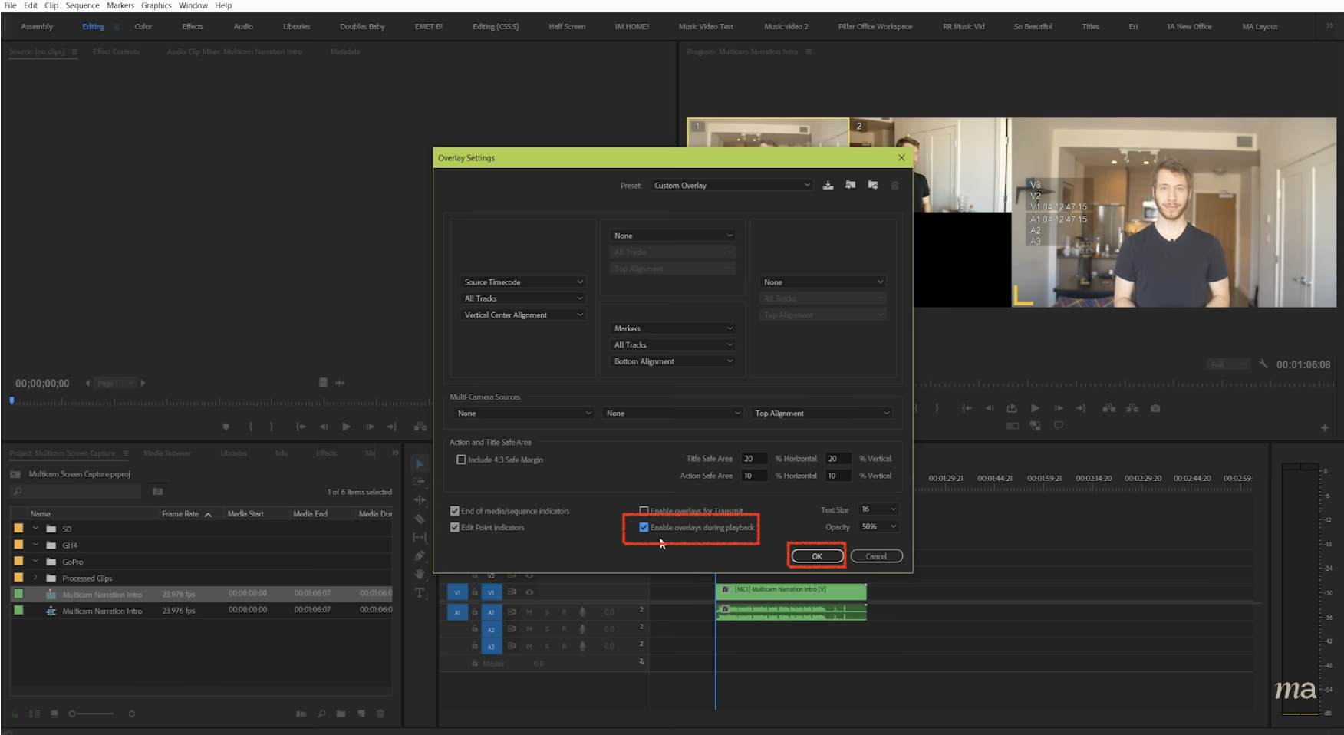Open the Source Timecode dropdown

[x=523, y=282]
